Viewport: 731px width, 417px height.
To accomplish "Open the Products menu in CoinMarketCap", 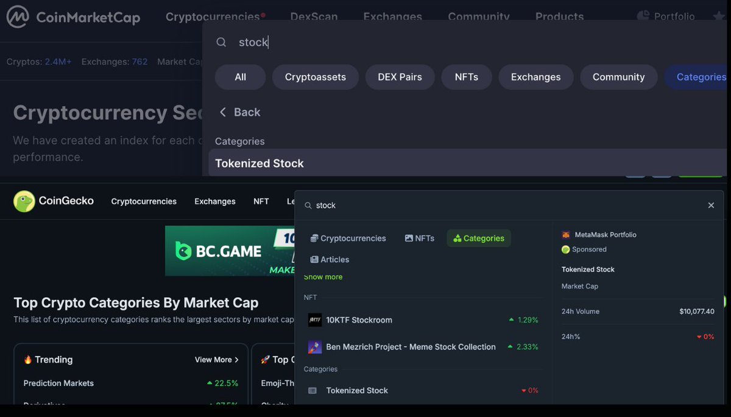I will pos(559,16).
